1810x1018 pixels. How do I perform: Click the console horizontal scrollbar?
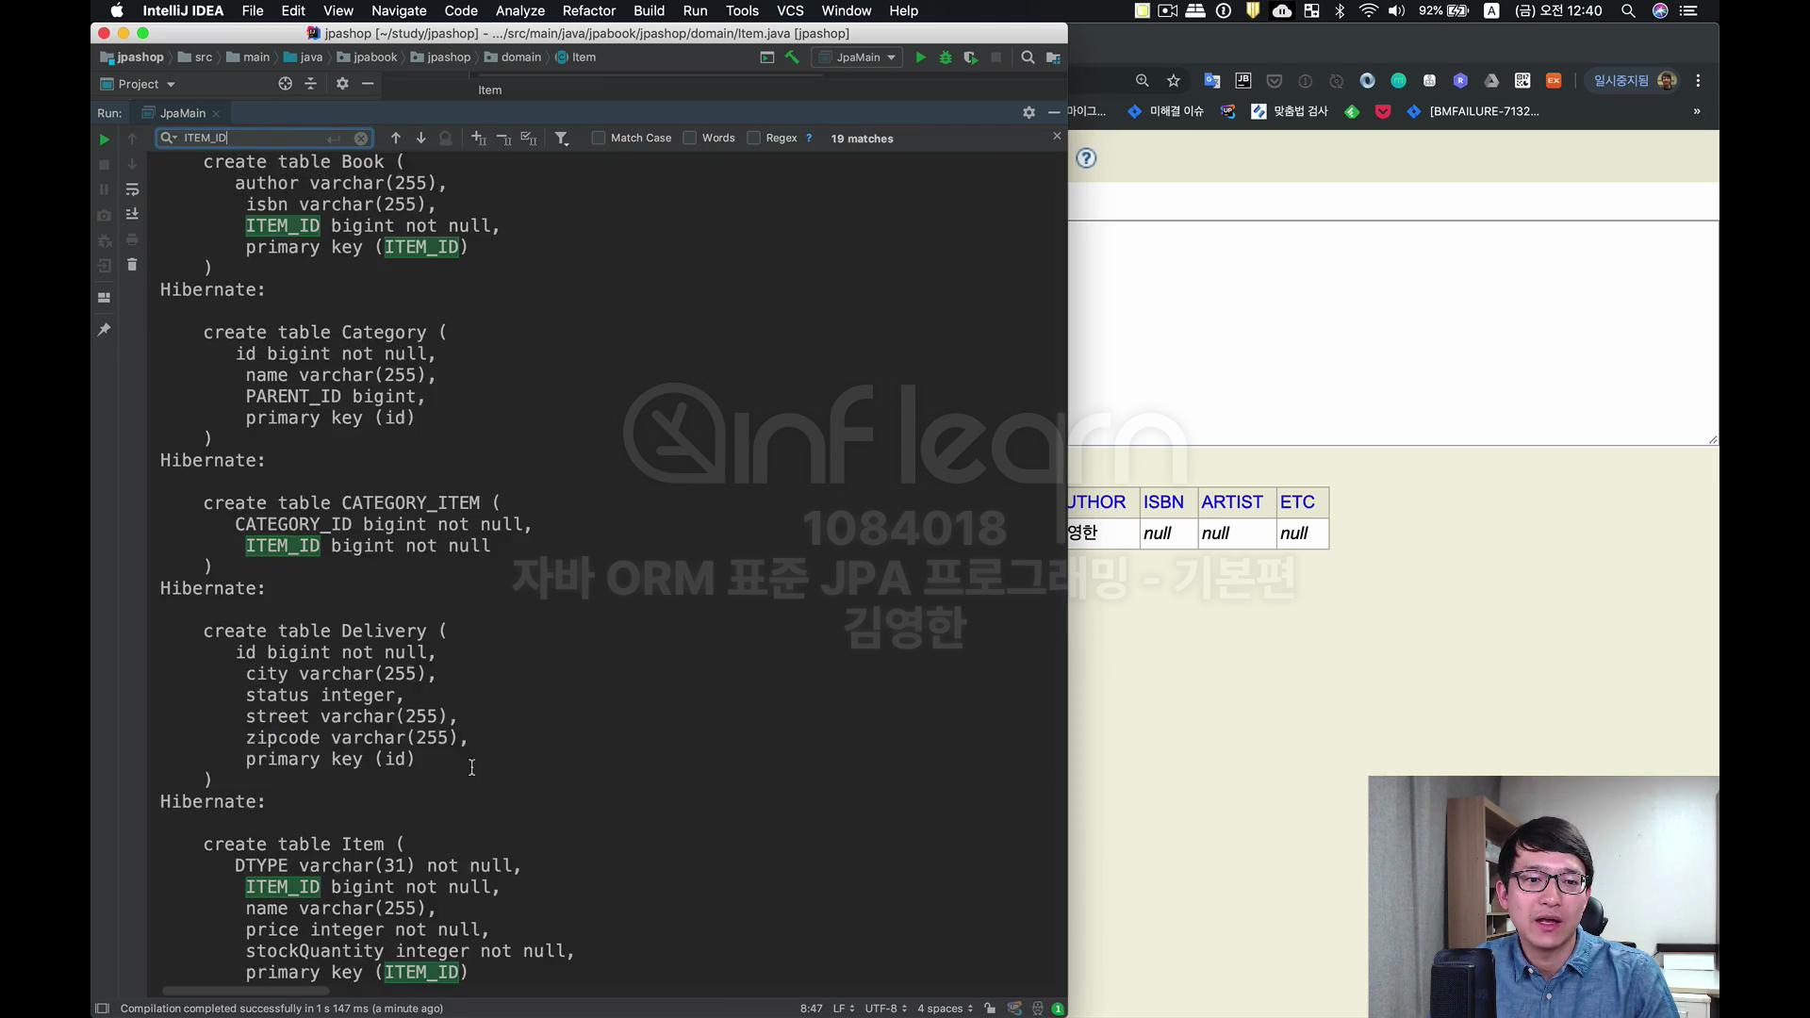click(245, 991)
